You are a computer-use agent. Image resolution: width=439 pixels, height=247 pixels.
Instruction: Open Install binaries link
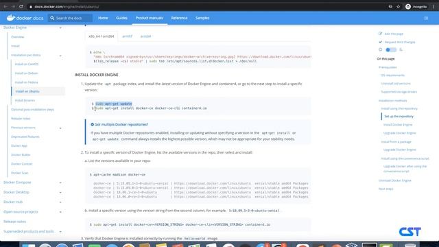[25, 100]
